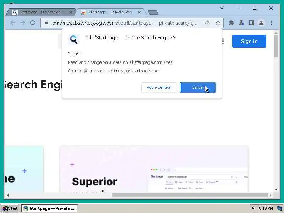Viewport: 284px width, 213px height.
Task: Share this page using the share icon
Action: pyautogui.click(x=207, y=23)
